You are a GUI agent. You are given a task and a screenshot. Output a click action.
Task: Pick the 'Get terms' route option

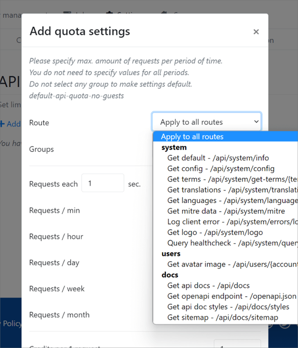pyautogui.click(x=229, y=179)
